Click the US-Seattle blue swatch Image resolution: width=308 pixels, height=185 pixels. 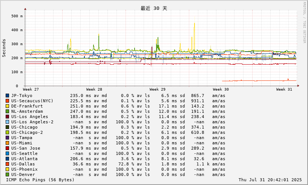(x=7, y=153)
